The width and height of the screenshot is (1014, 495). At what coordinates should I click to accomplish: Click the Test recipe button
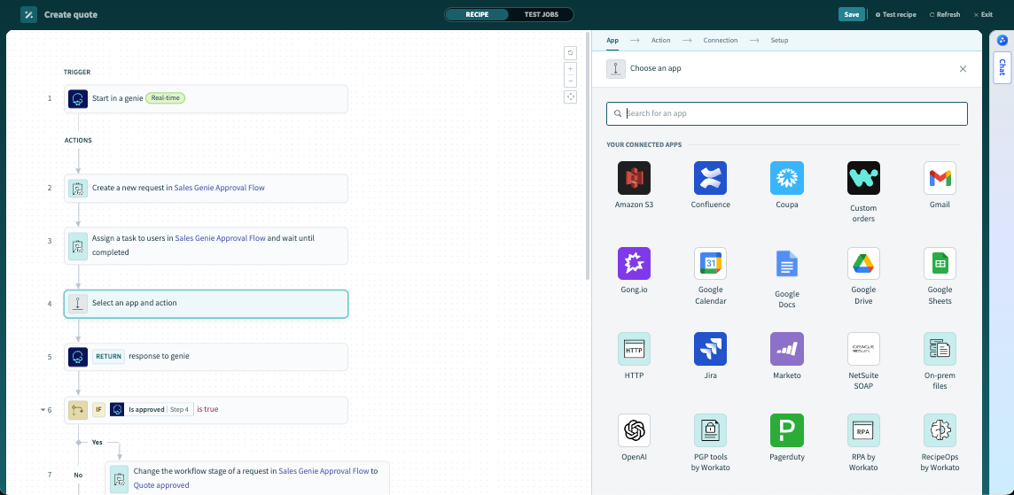(895, 14)
